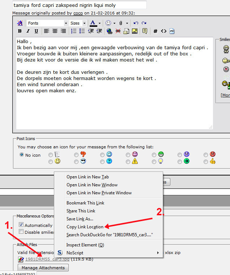
Task: Click the Remove Text Formatting icon
Action: (x=20, y=23)
